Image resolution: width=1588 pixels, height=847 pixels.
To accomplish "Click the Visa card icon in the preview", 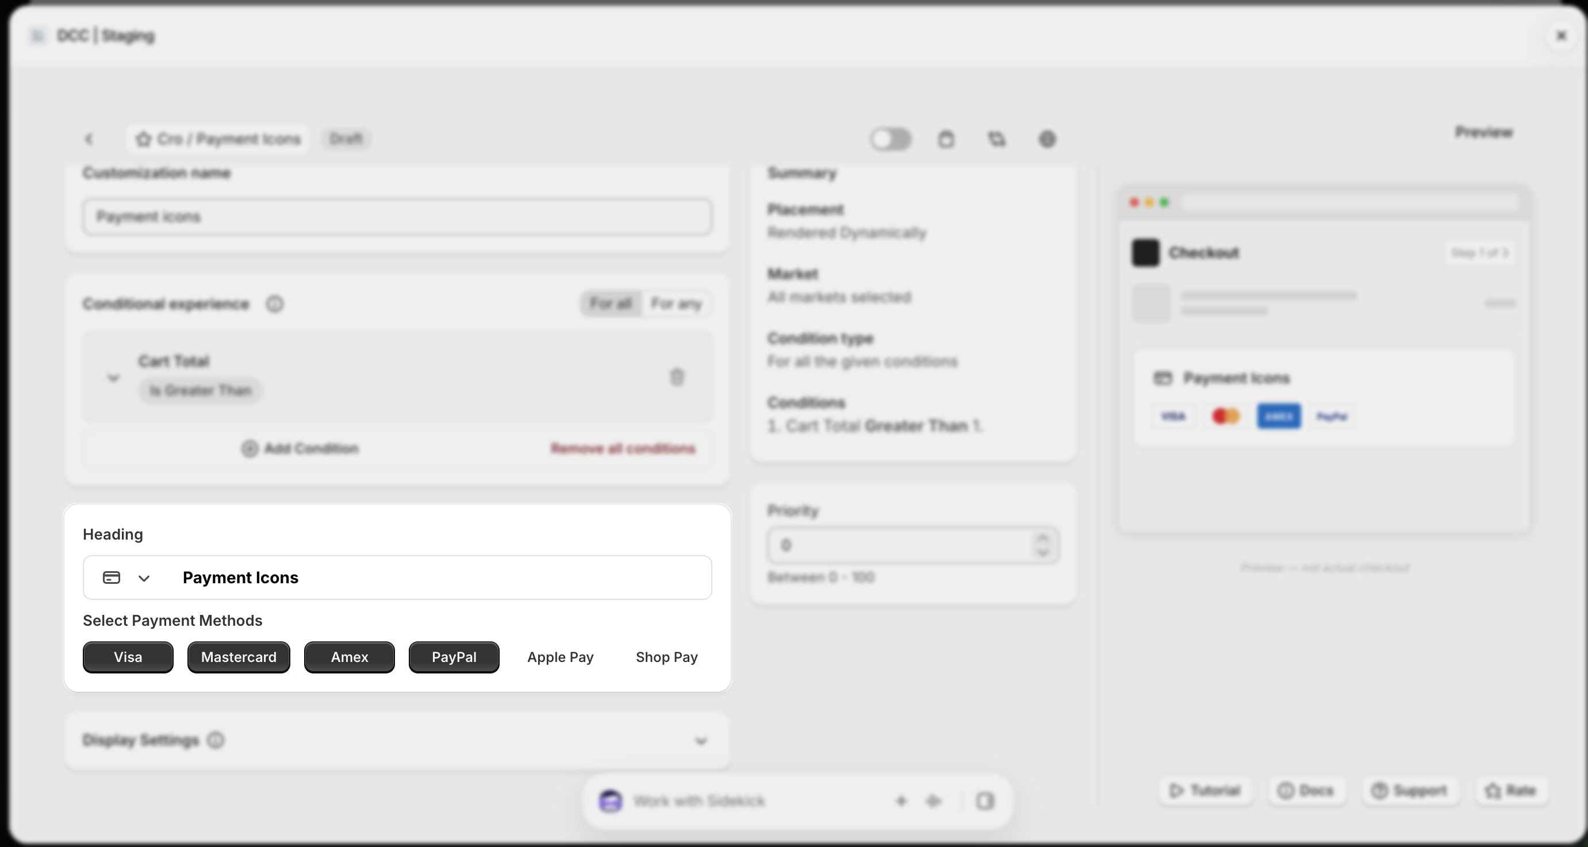I will [1172, 417].
